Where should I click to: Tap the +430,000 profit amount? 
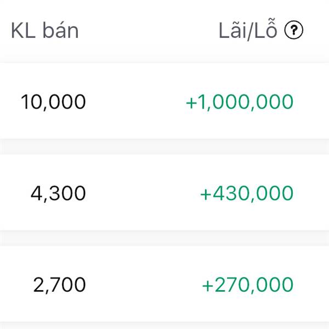click(247, 193)
